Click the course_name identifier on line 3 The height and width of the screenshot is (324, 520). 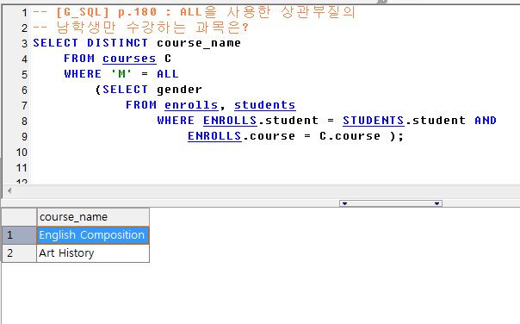point(199,43)
